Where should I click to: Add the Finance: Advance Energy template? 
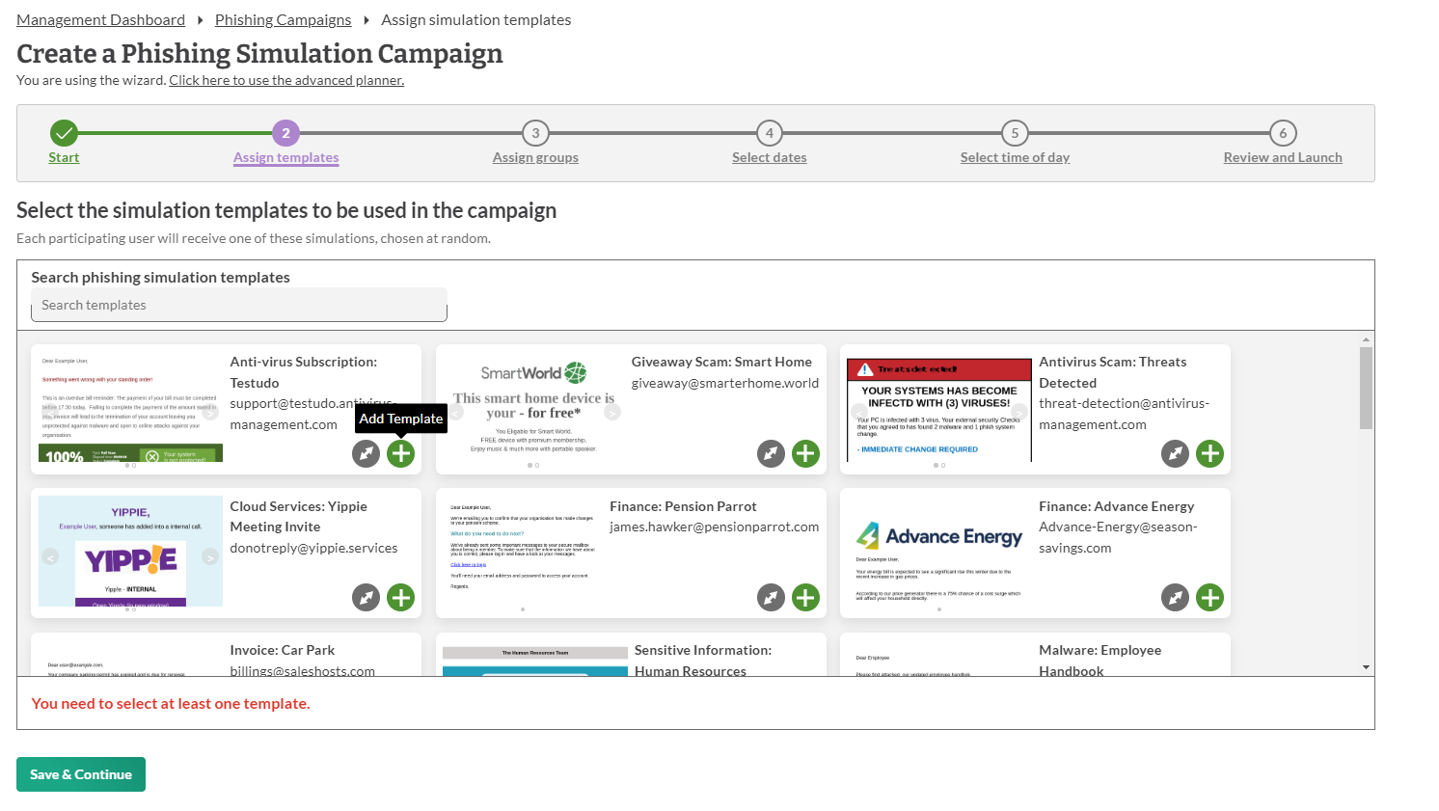pyautogui.click(x=1210, y=598)
